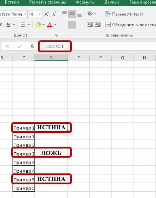This screenshot has height=198, width=156.
Task: Click Перенести текст wrap text button
Action: click(124, 14)
